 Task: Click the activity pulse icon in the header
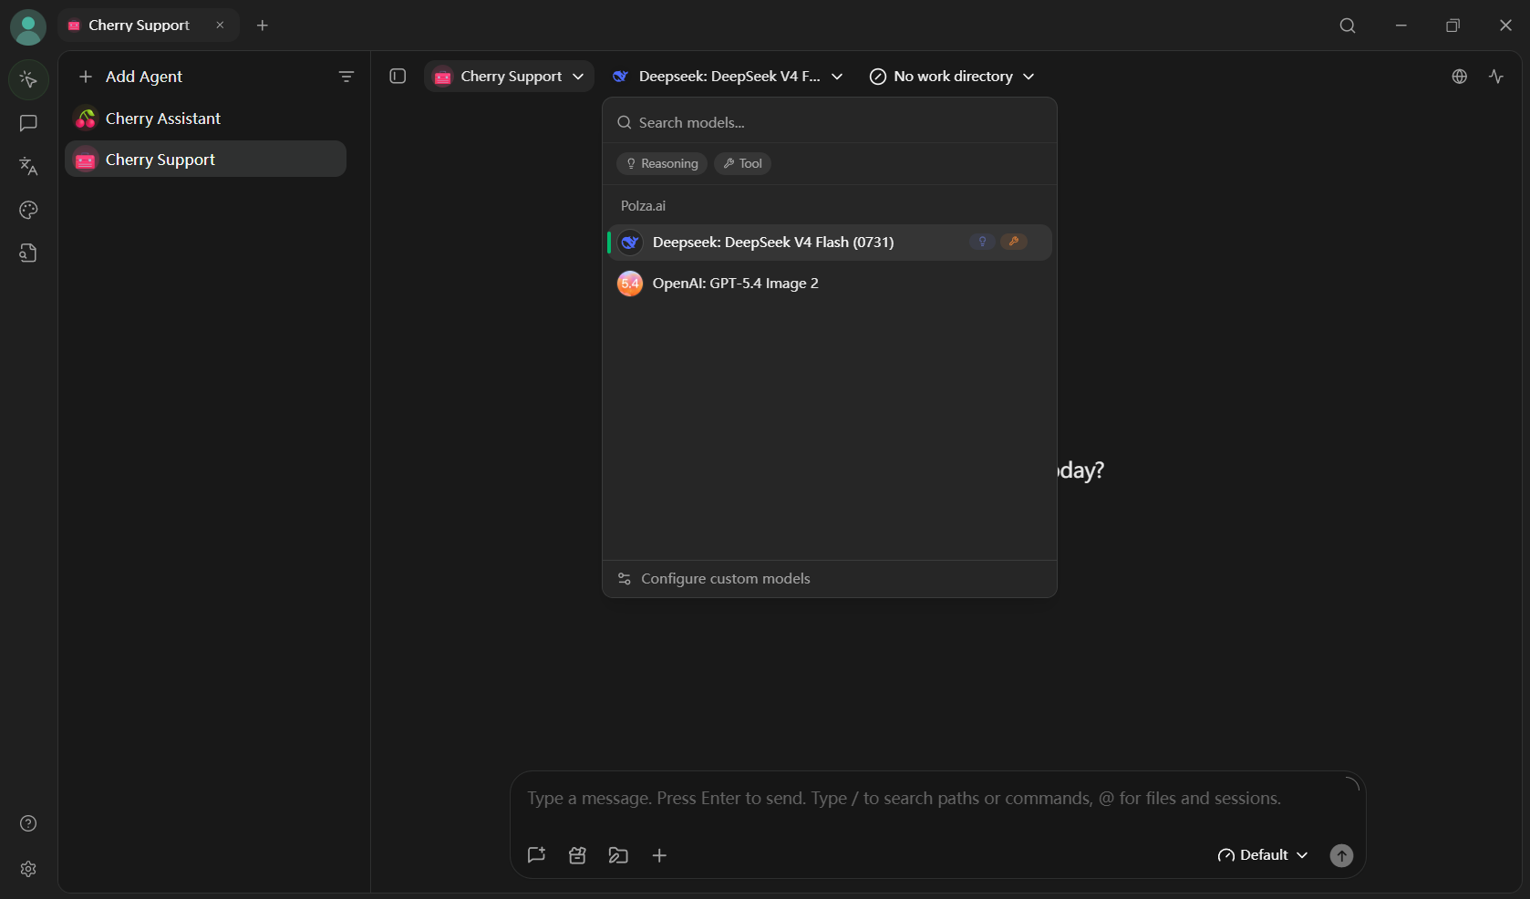[x=1496, y=77]
